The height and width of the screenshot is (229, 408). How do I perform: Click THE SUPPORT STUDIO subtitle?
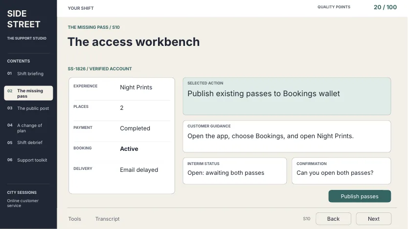(x=27, y=38)
